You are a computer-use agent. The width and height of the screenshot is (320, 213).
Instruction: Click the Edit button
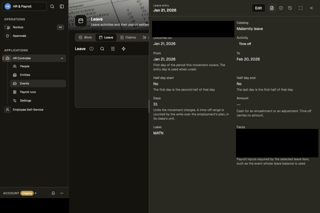[x=258, y=8]
